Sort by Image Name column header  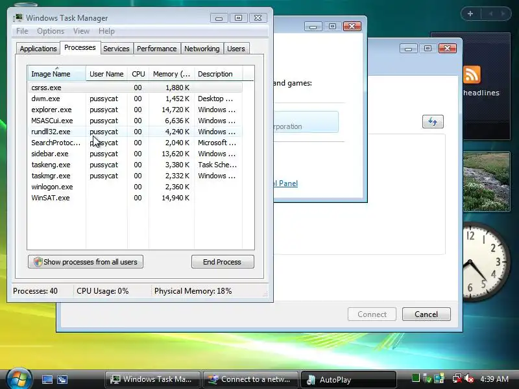pos(56,74)
